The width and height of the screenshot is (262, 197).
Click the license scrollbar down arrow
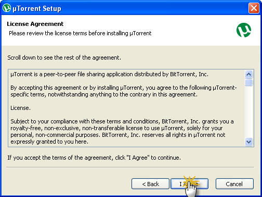(x=249, y=142)
